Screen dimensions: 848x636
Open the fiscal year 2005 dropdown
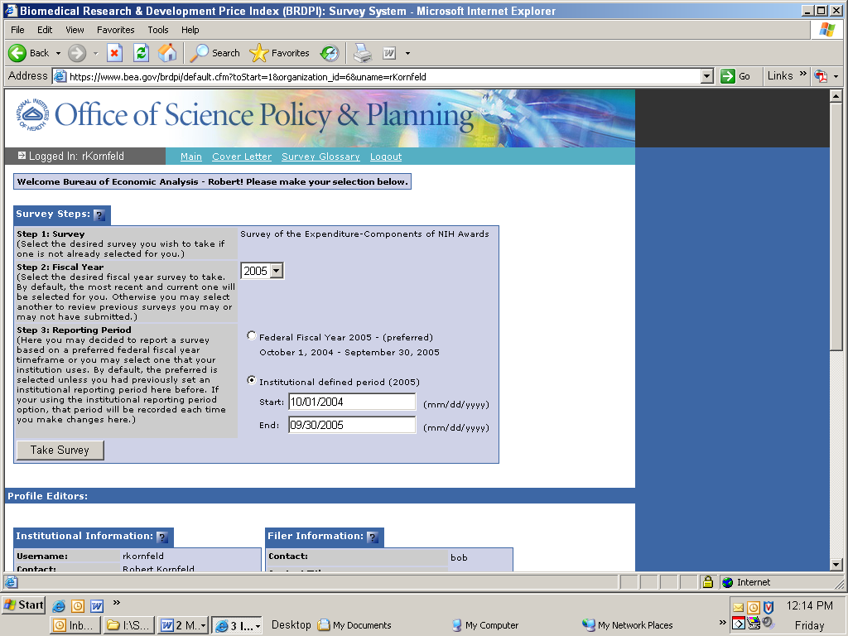click(277, 271)
